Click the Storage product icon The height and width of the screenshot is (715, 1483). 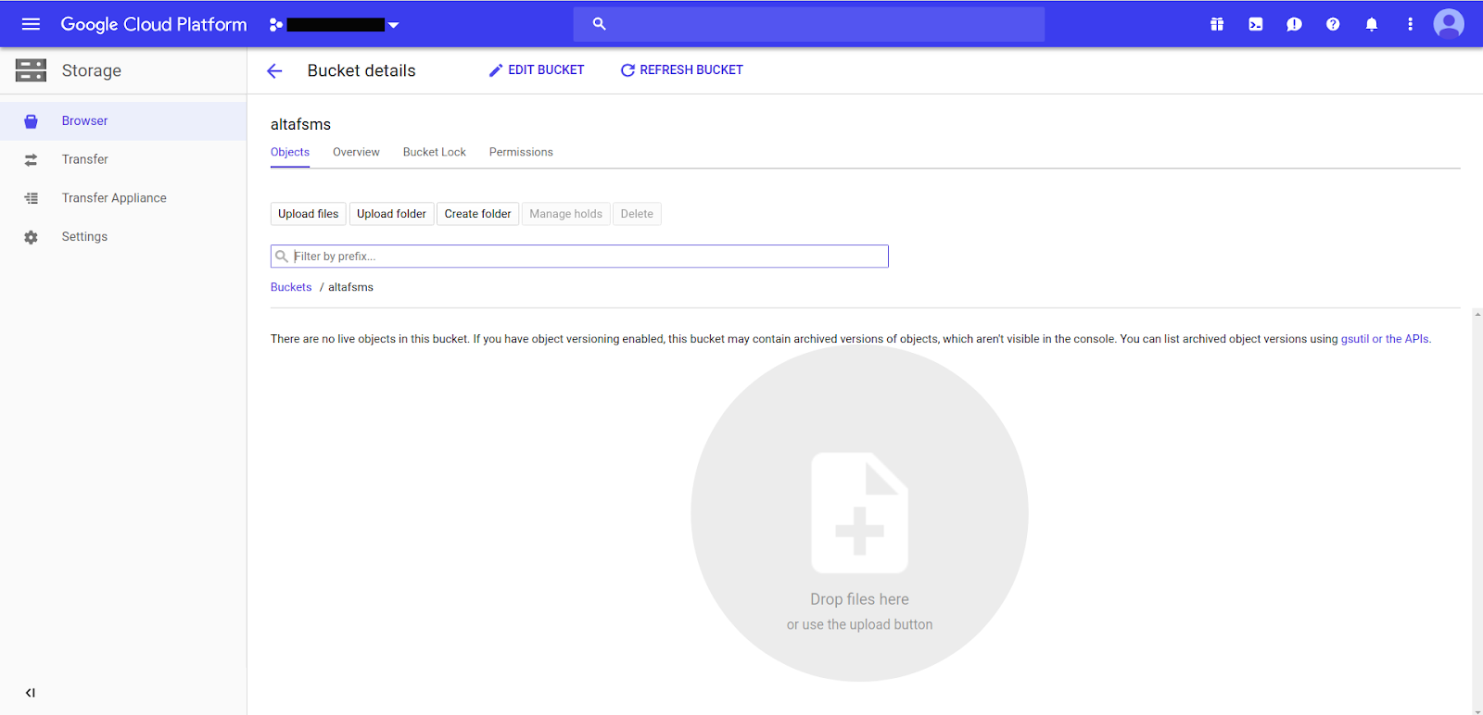point(31,70)
